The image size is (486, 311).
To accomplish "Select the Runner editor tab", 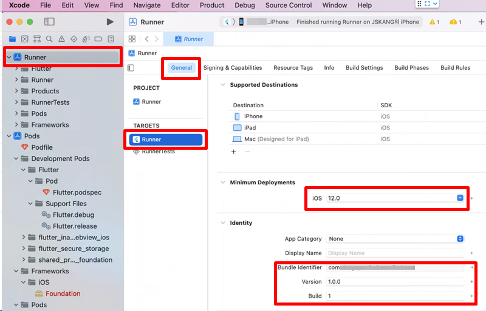I will pyautogui.click(x=188, y=39).
